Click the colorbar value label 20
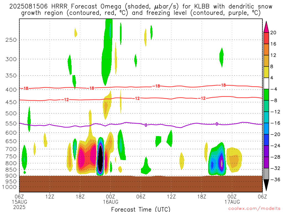Screen dimensions: 283x212 [x=273, y=33]
